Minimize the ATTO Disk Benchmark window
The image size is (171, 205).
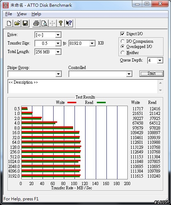click(x=137, y=4)
